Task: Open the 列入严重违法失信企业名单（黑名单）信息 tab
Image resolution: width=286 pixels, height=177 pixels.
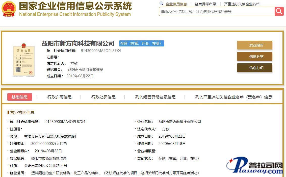Action: [233, 97]
